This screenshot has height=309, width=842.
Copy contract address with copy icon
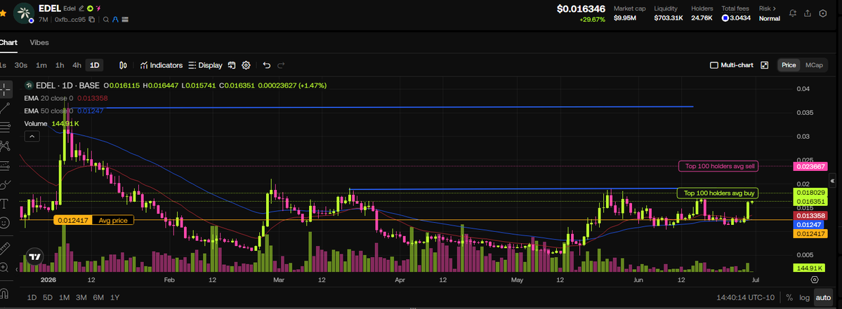tap(92, 20)
